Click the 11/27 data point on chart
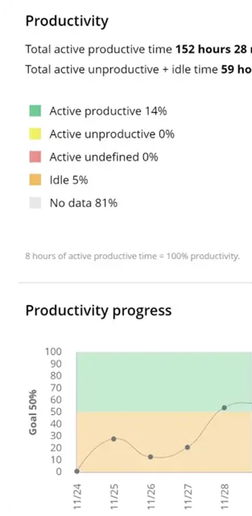The width and height of the screenshot is (252, 516). pyautogui.click(x=188, y=447)
